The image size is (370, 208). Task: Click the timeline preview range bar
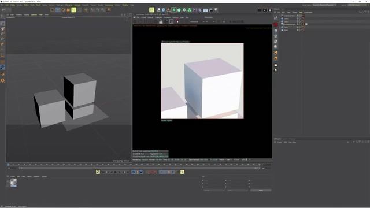pyautogui.click(x=139, y=168)
